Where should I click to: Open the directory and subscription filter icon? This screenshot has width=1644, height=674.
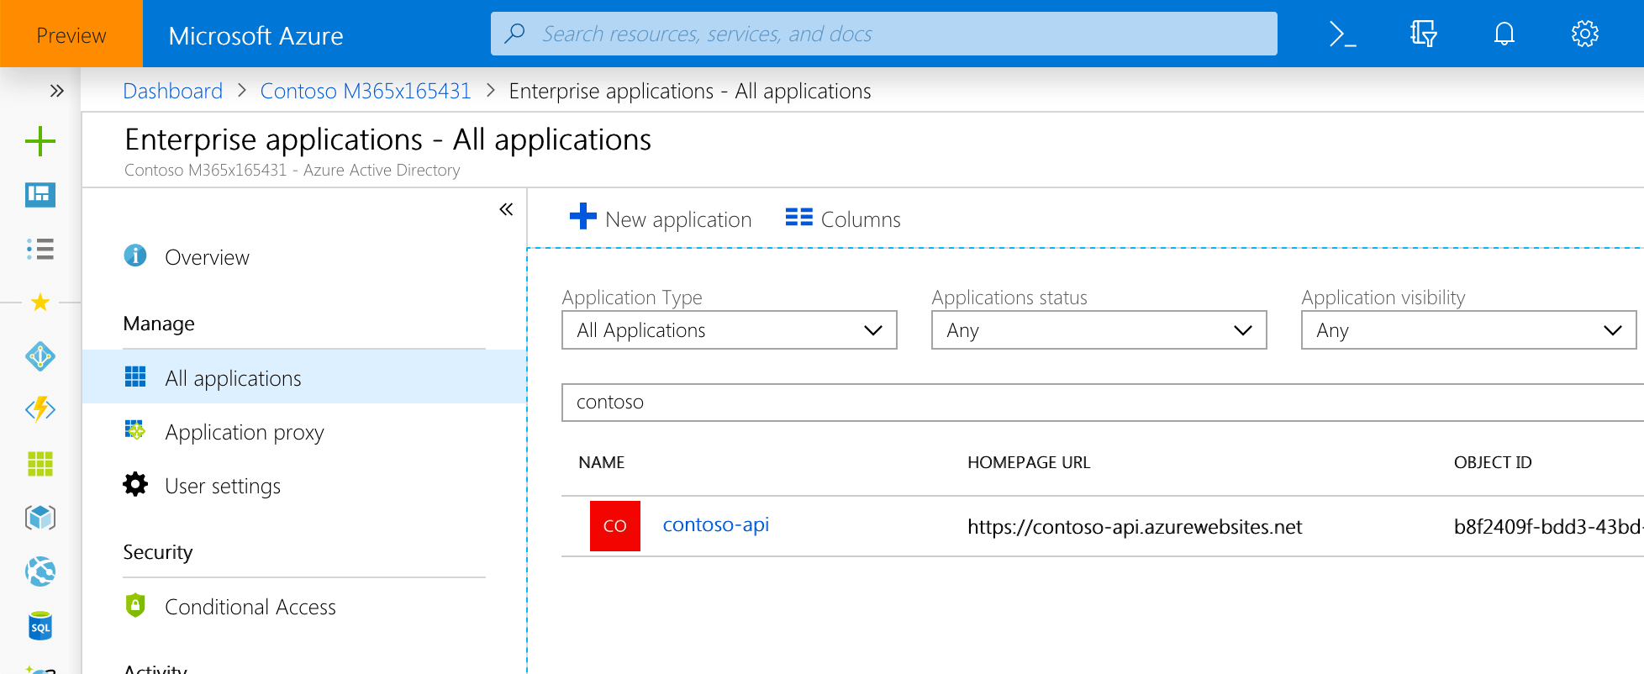1423,34
